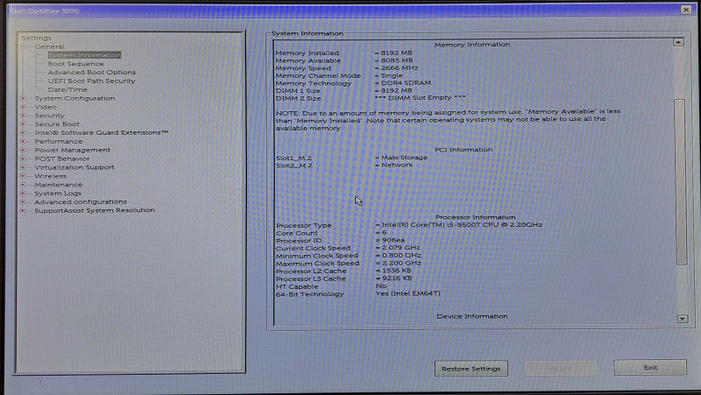
Task: Expand the Wireless node
Action: coord(24,176)
